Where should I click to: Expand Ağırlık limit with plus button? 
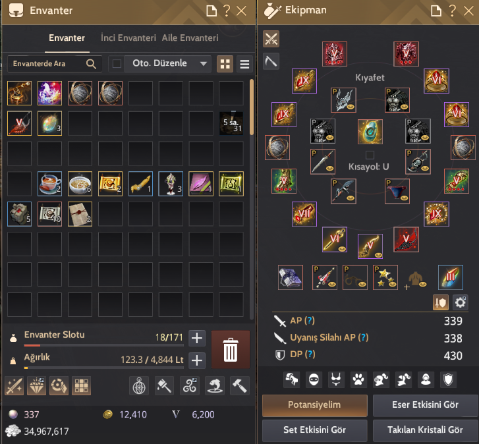click(197, 360)
